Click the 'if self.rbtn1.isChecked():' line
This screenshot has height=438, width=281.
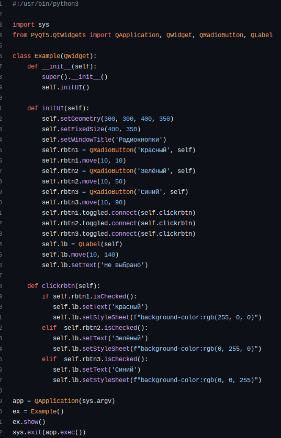tap(89, 296)
